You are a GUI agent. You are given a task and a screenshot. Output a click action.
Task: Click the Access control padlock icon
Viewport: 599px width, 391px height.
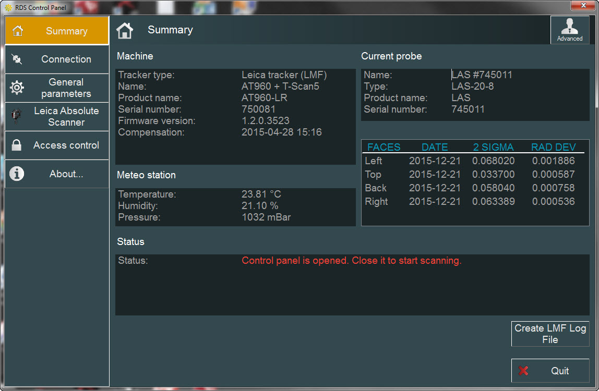pyautogui.click(x=16, y=145)
